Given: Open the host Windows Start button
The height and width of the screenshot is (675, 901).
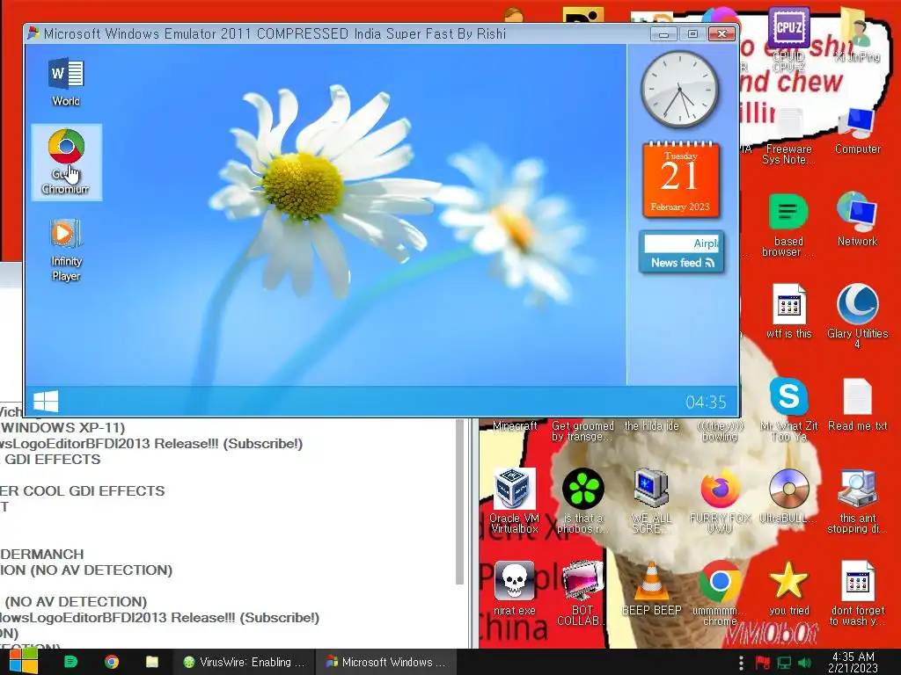Looking at the screenshot, I should pyautogui.click(x=23, y=662).
